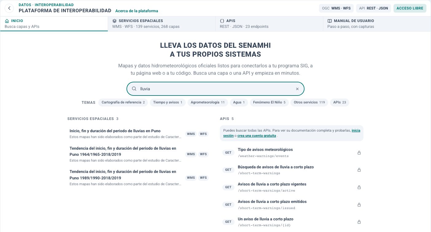
Task: Open the Manual de Usuario tab
Action: [377, 24]
